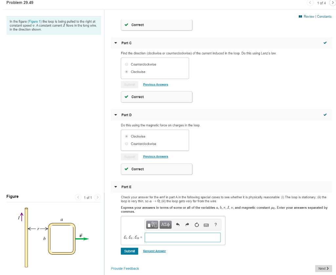The height and width of the screenshot is (275, 336).
Task: Undo last entry in the answer editor
Action: [x=177, y=224]
